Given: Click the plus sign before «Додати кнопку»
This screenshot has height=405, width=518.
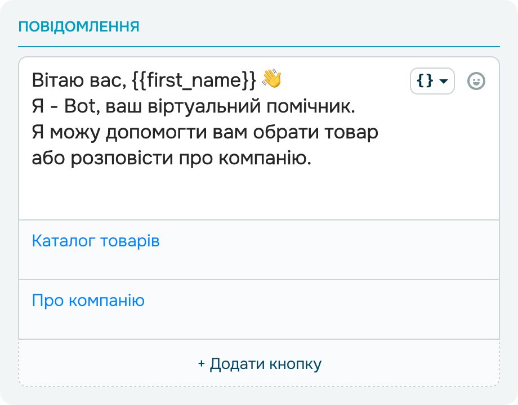Looking at the screenshot, I should coord(202,364).
